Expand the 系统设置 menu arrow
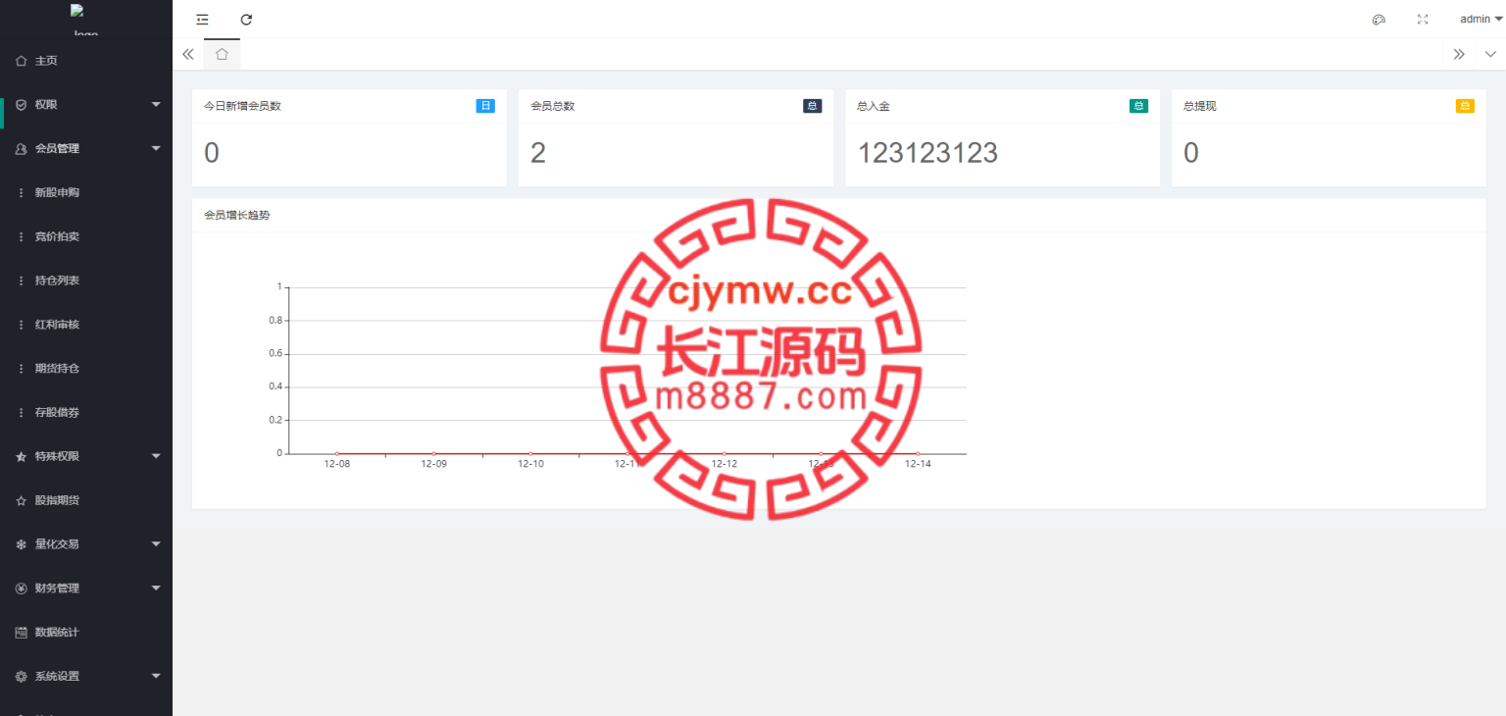 coord(156,676)
